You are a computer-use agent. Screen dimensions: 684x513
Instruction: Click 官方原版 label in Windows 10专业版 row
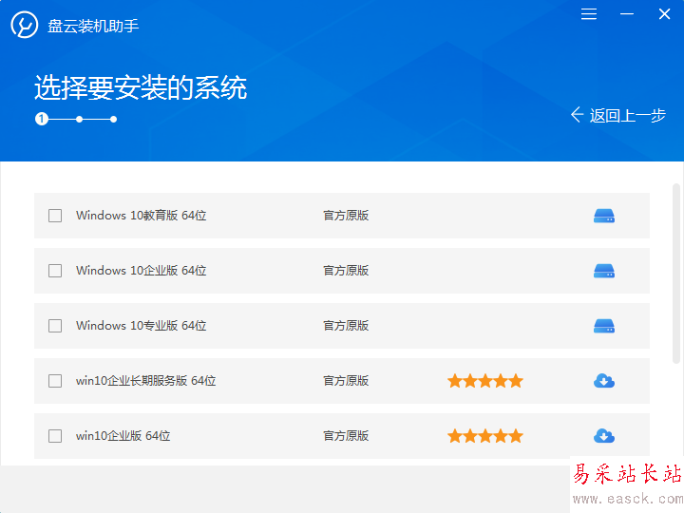(x=346, y=326)
